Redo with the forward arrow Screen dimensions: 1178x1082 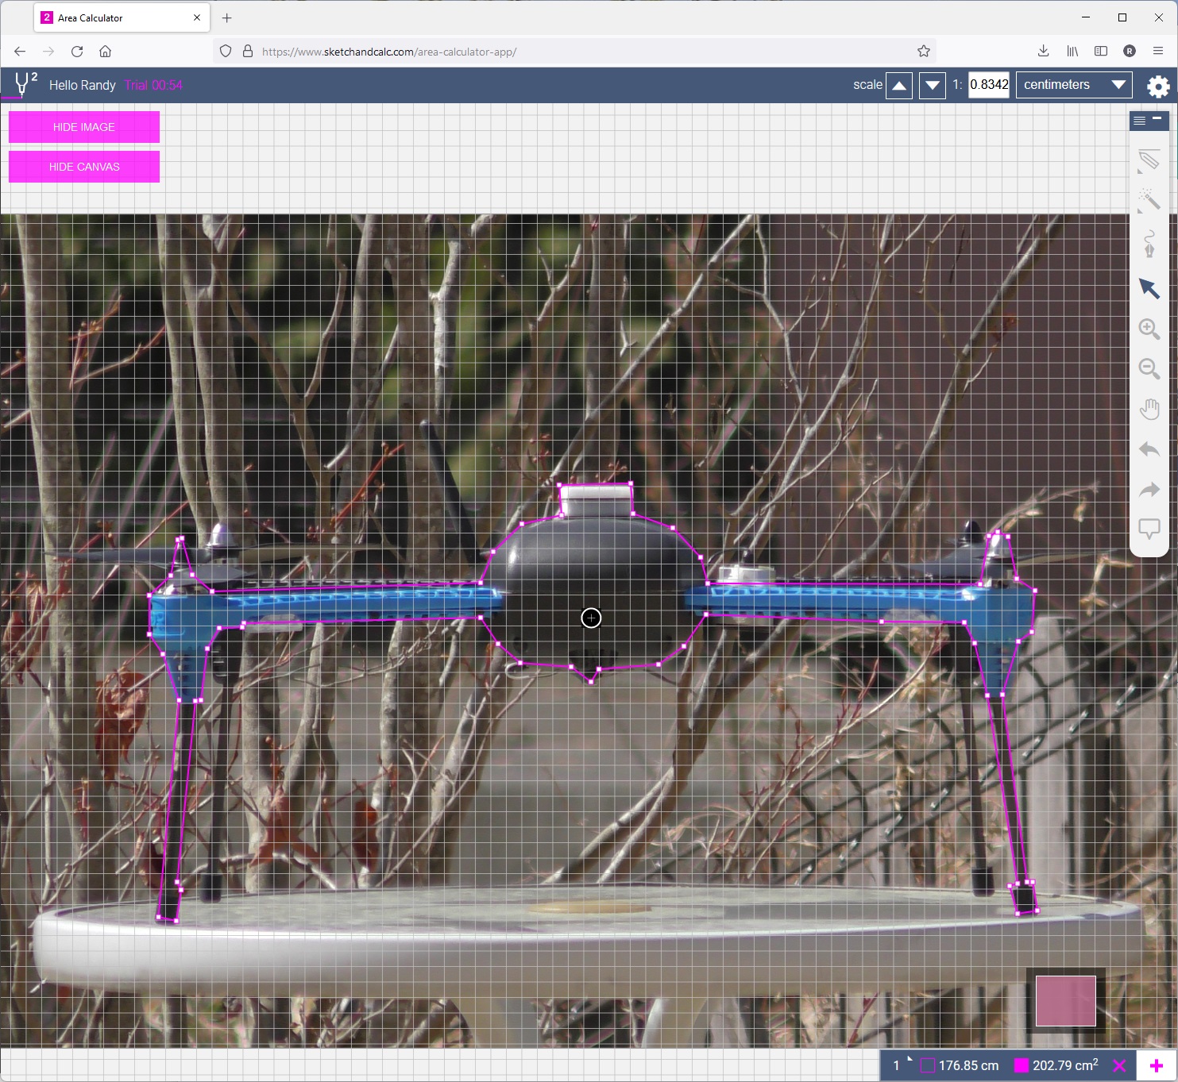(x=1149, y=490)
